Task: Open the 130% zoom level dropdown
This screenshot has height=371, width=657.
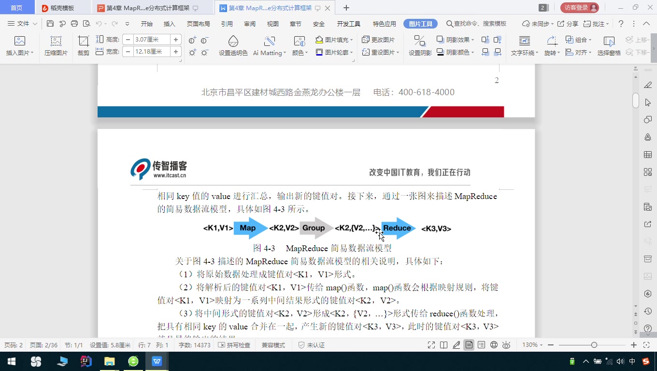Action: click(531, 345)
